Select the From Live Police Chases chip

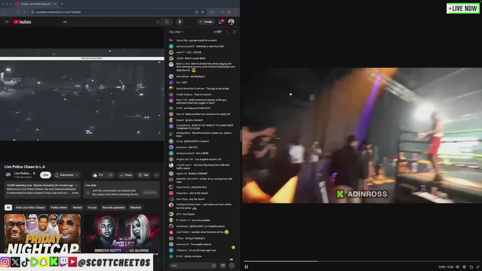[x=30, y=207]
